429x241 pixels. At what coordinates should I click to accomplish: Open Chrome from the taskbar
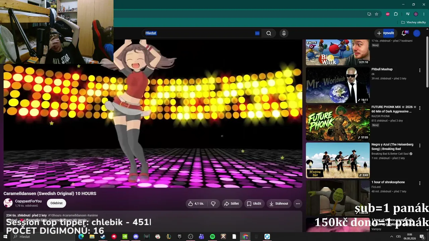tap(245, 237)
